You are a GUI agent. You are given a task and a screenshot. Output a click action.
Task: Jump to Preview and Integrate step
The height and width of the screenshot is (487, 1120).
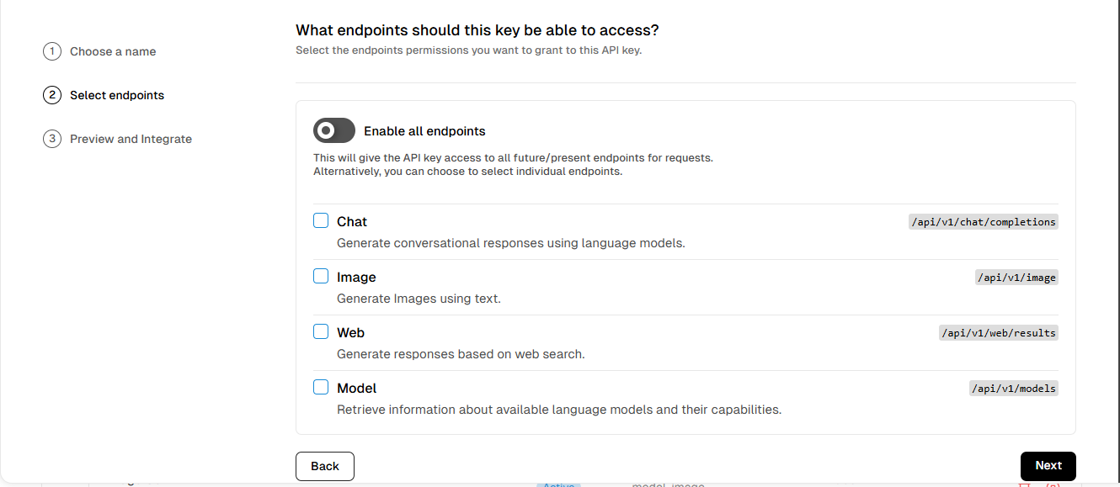click(131, 139)
